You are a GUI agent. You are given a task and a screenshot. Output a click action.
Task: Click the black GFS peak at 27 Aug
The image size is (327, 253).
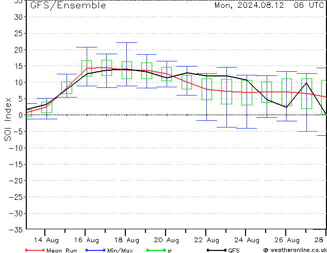pos(306,83)
